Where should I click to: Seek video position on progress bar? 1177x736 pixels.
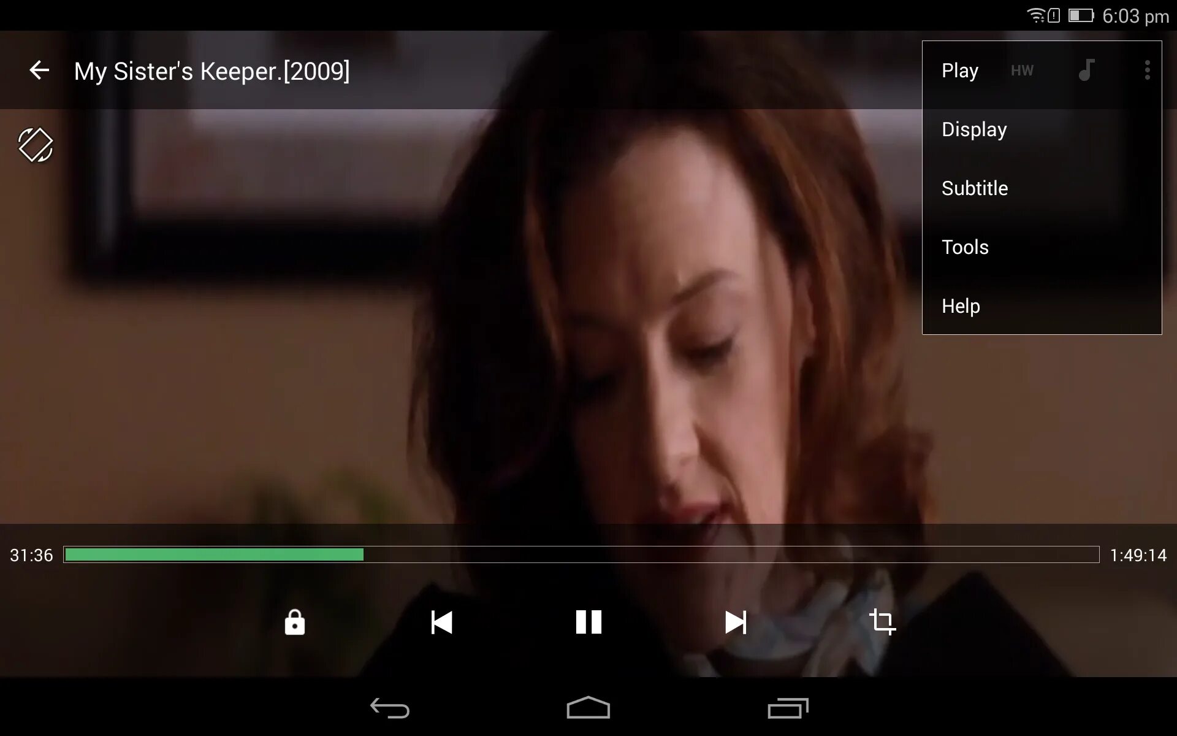(581, 554)
